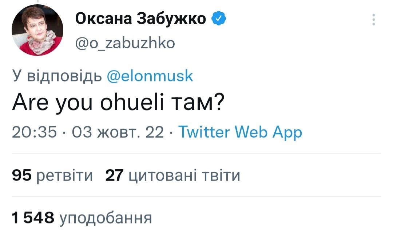
Task: Open the Twitter Web App source link
Action: pos(242,133)
